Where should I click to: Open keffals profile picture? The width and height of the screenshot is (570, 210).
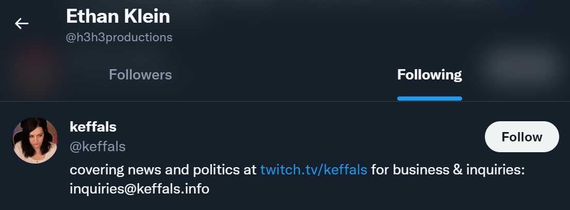pos(35,140)
